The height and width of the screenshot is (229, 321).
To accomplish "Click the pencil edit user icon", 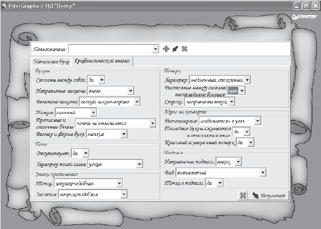I will [175, 49].
